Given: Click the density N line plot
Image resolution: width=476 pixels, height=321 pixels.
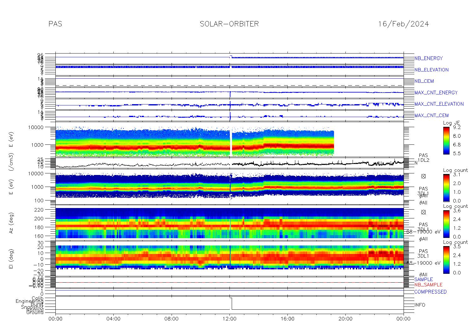Looking at the screenshot, I should coord(229,163).
